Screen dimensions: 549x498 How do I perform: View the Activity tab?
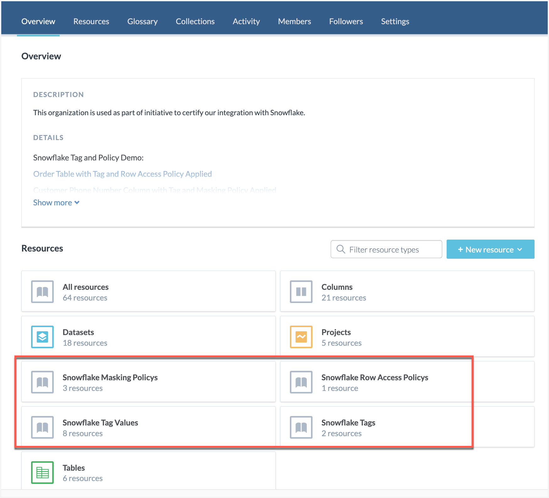(x=246, y=21)
